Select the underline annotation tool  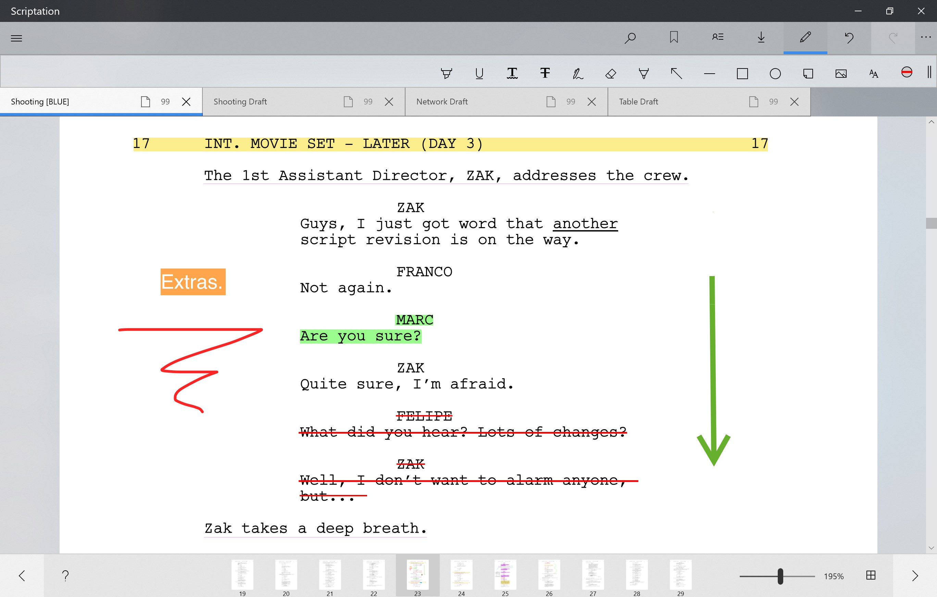coord(479,73)
